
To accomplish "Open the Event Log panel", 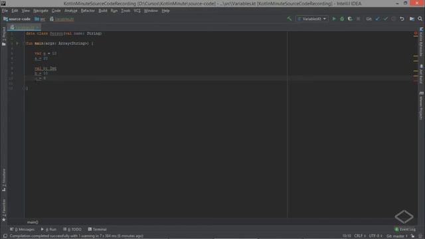I will [405, 229].
